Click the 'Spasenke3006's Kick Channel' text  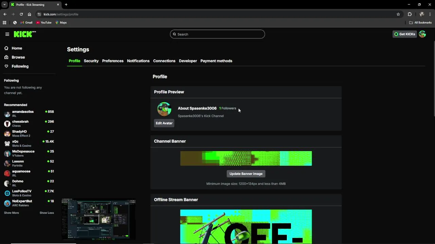point(201,116)
